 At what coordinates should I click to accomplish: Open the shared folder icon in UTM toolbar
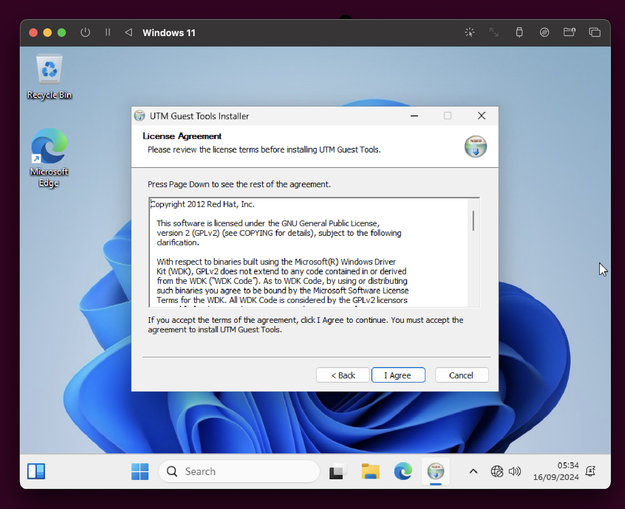click(x=570, y=32)
